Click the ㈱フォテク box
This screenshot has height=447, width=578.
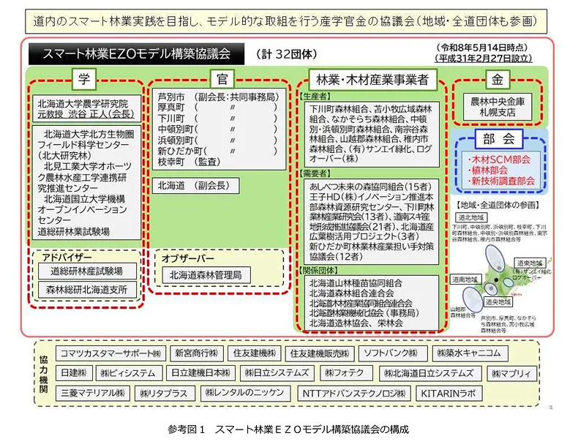click(346, 373)
